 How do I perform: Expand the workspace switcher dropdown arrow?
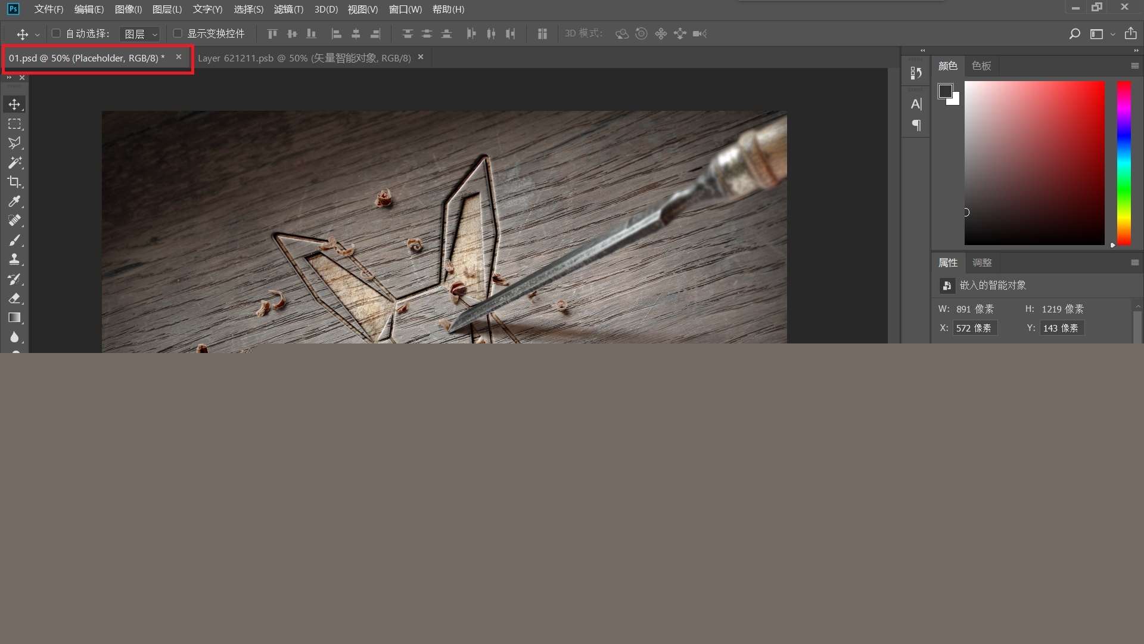(x=1112, y=35)
